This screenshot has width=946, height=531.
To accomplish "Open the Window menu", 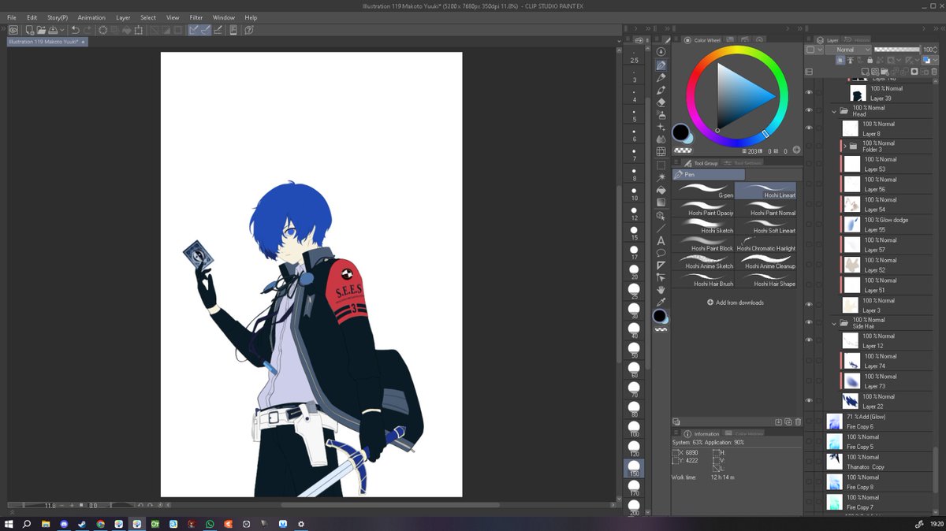I will [223, 17].
